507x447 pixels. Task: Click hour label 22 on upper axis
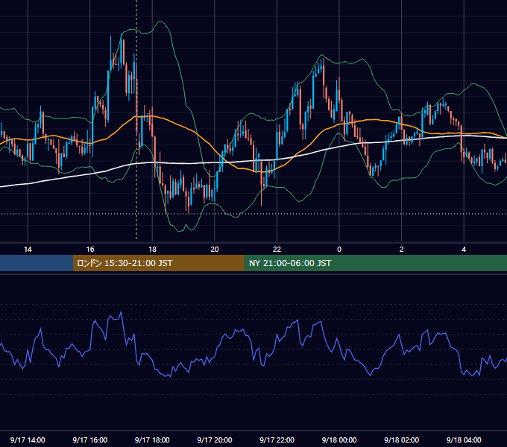pos(277,250)
